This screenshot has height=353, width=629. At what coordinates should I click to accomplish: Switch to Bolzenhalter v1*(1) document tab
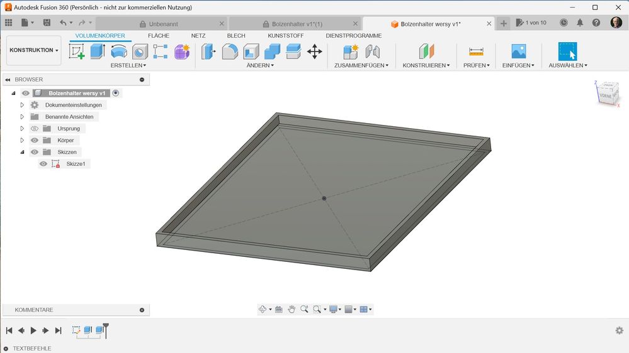297,24
